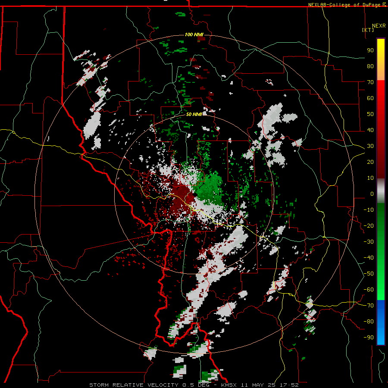The image size is (388, 388).
Task: Click the NEXR label above the scale
Action: click(x=379, y=26)
